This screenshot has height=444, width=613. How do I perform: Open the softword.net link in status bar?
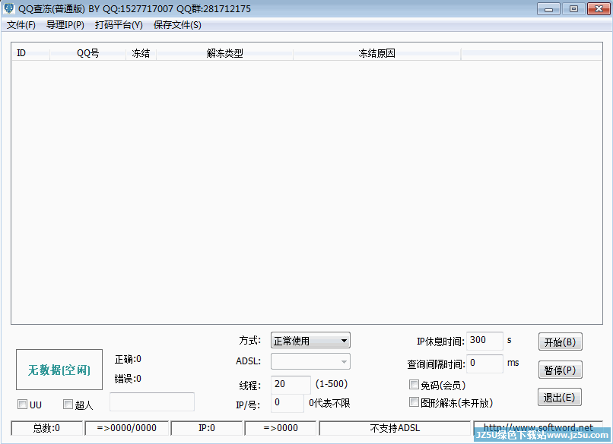[538, 427]
